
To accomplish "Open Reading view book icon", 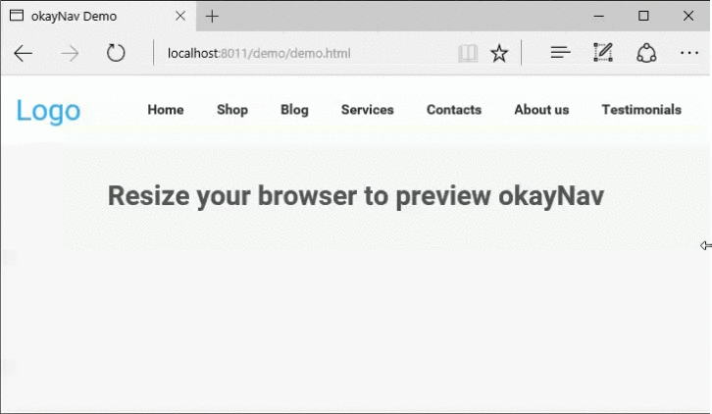I will pyautogui.click(x=468, y=53).
